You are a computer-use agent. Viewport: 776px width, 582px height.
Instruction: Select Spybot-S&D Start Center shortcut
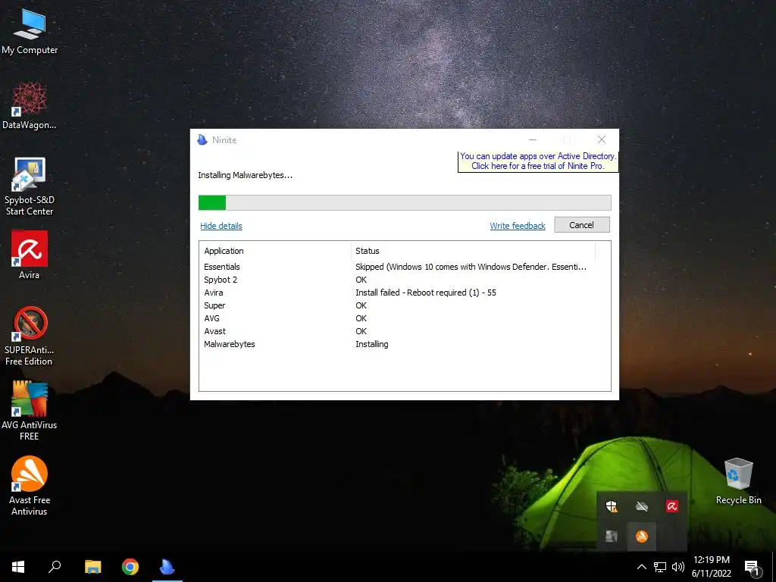coord(30,186)
